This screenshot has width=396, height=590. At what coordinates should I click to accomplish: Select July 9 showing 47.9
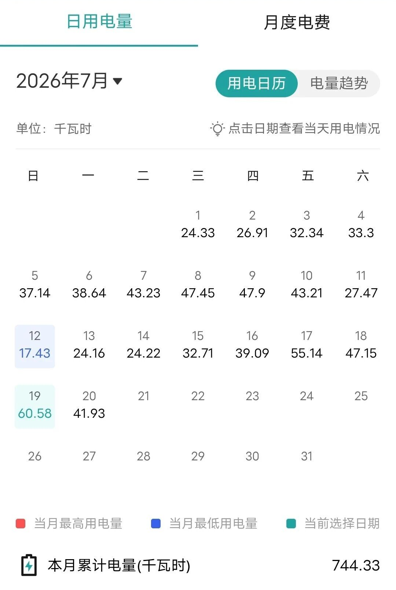click(x=252, y=285)
